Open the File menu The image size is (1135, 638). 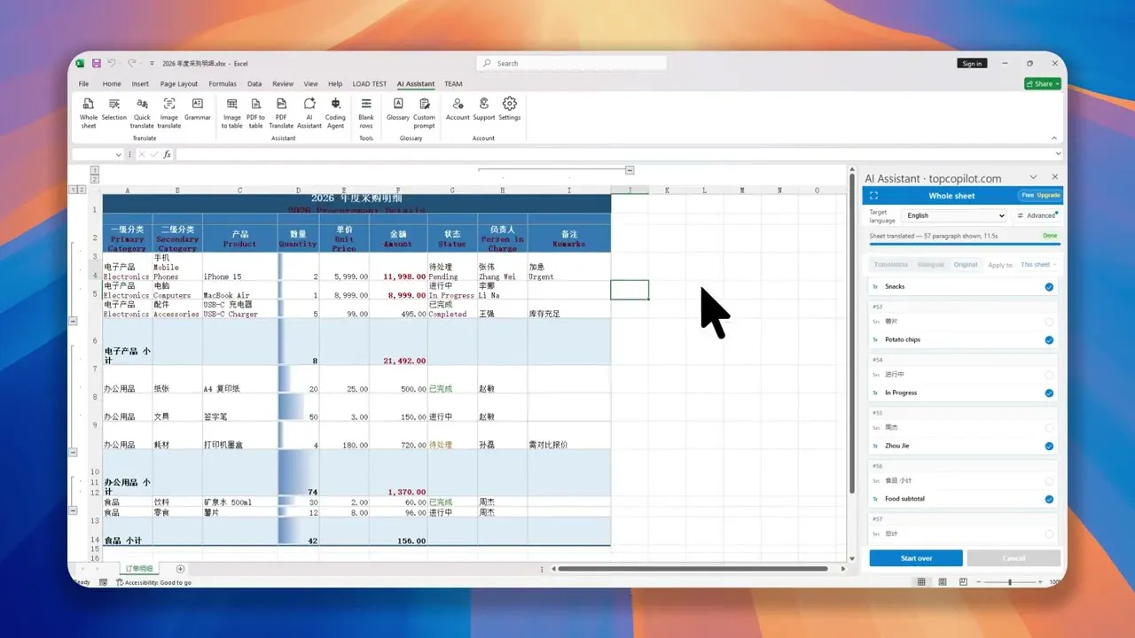point(83,84)
